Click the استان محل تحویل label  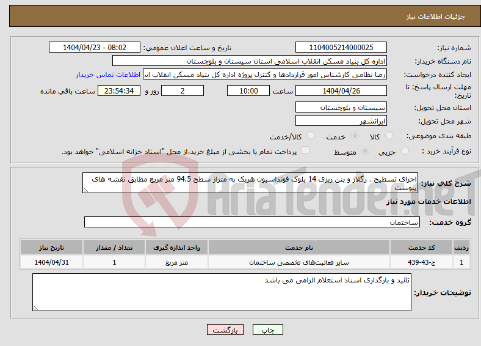pos(443,108)
